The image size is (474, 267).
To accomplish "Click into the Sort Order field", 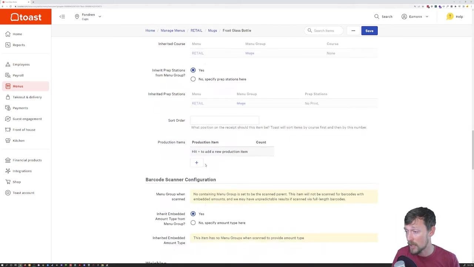I will (224, 120).
